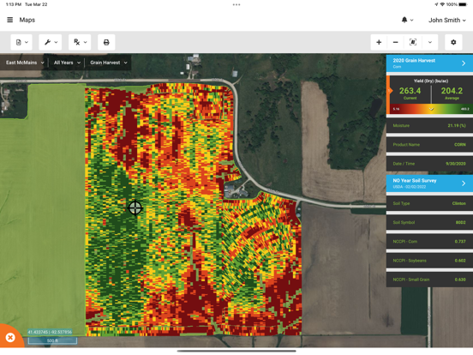Zoom out with the minus button
Image resolution: width=473 pixels, height=355 pixels.
(396, 42)
